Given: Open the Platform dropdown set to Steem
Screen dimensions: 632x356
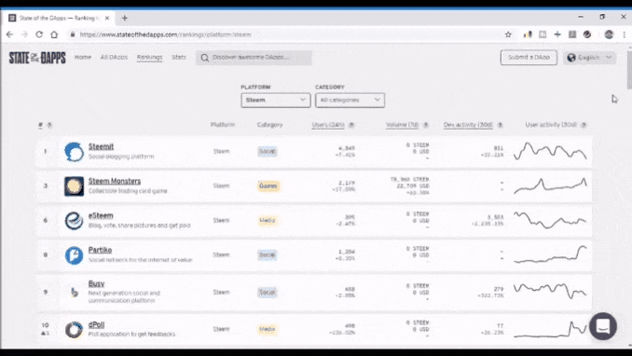Looking at the screenshot, I should coord(276,100).
